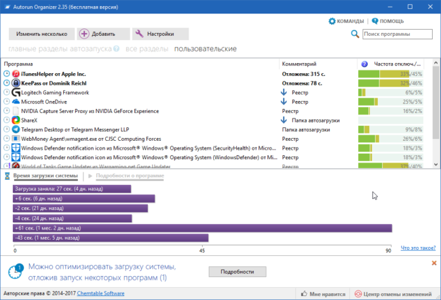Click the hourglass icon by Время загрузки системы
Viewport: 441px width, 300px height.
click(7, 176)
